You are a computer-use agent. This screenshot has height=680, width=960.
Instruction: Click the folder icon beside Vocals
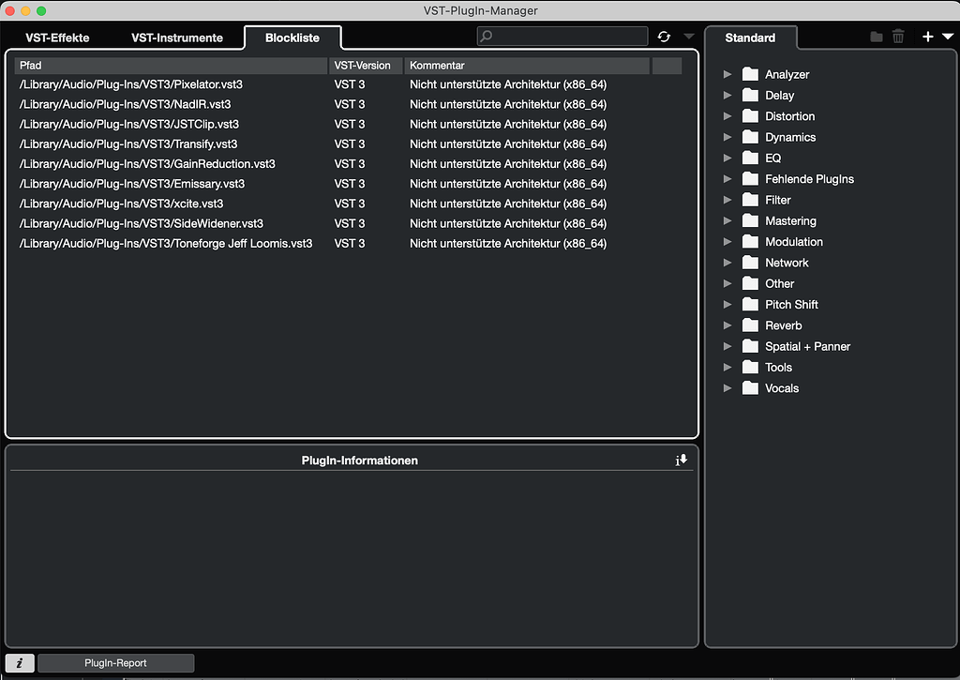750,387
